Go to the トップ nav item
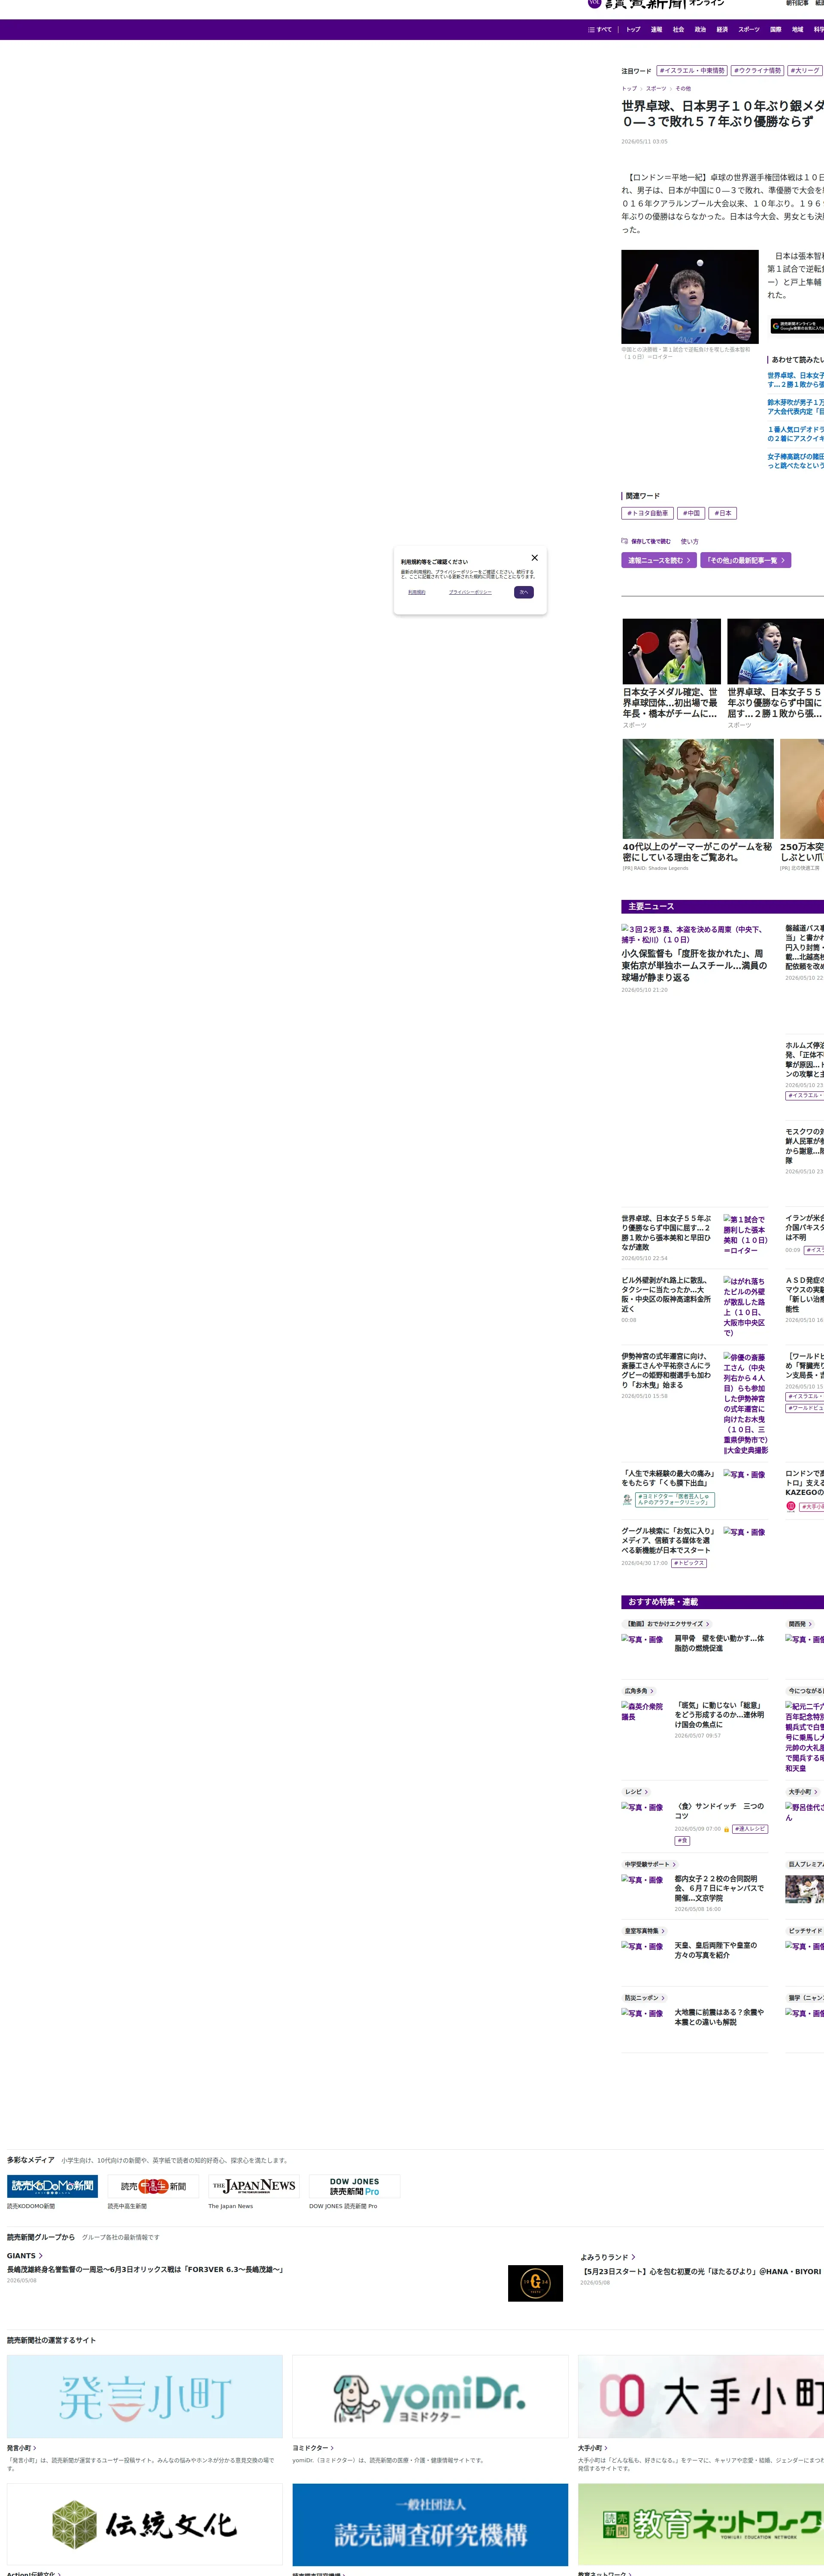824x2576 pixels. (x=633, y=30)
